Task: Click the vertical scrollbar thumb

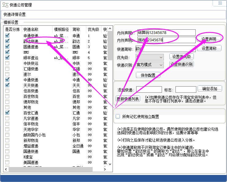Action: coord(110,46)
